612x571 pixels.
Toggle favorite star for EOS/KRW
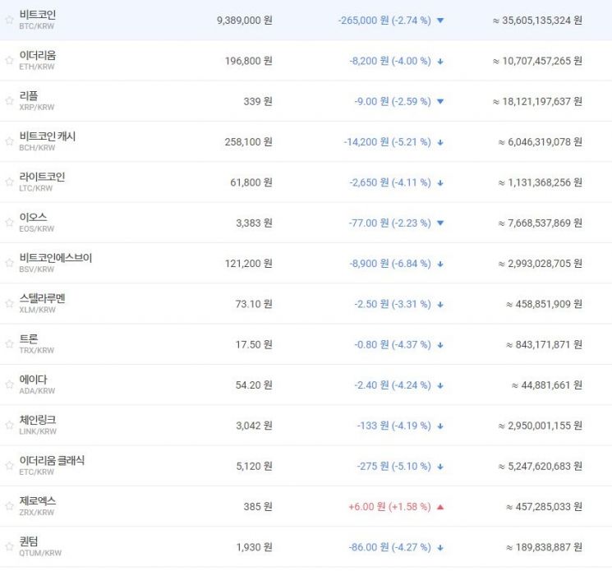pyautogui.click(x=9, y=223)
